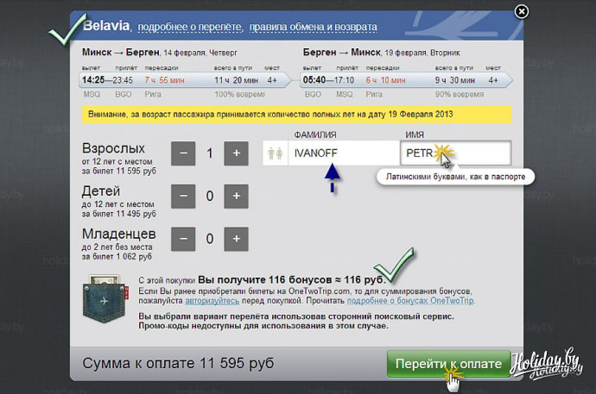The width and height of the screenshot is (596, 394).
Task: Decrease the Детей children count
Action: coord(182,196)
